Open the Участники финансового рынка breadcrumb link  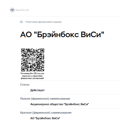pyautogui.click(x=43, y=22)
